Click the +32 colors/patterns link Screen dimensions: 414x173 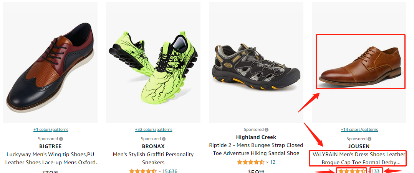point(153,129)
